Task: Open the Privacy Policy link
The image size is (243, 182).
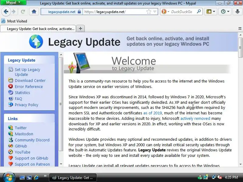Action: pyautogui.click(x=26, y=105)
